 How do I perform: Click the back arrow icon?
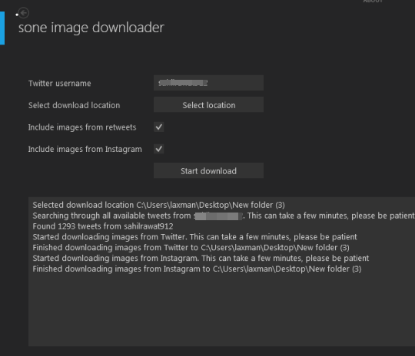[24, 13]
